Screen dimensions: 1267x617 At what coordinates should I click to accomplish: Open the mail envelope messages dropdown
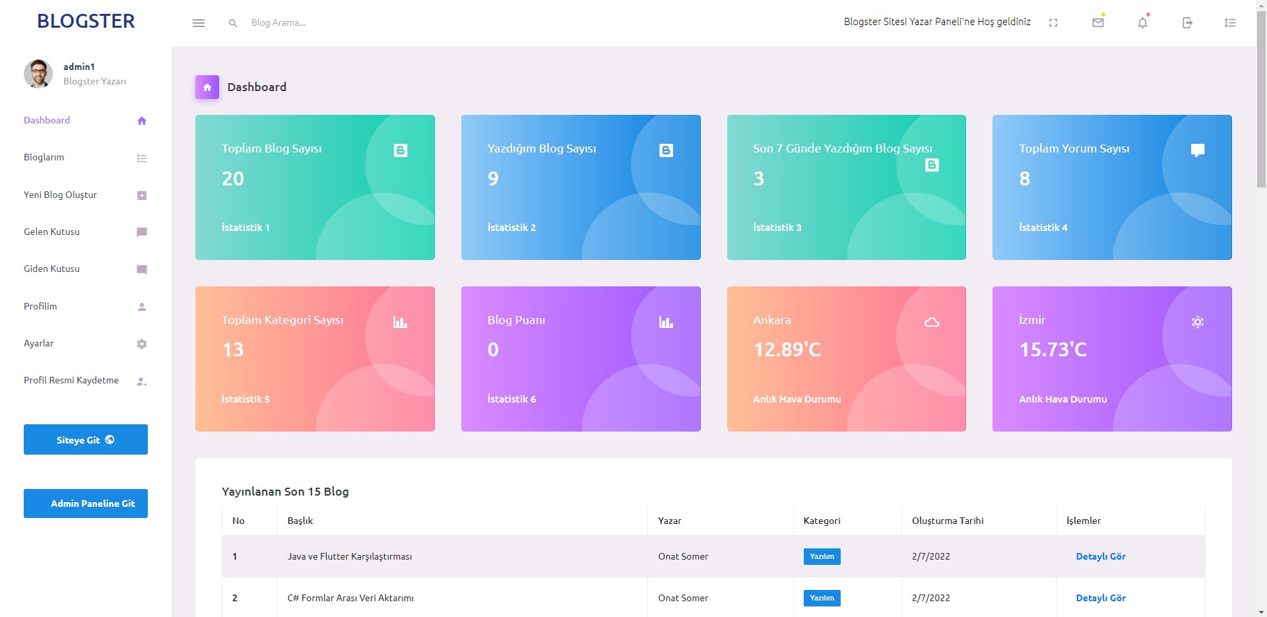pos(1098,23)
